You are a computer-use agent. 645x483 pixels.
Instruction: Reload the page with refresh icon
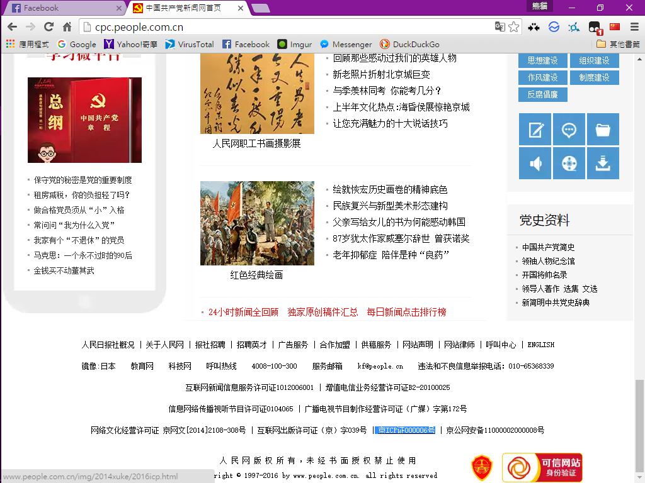point(49,27)
